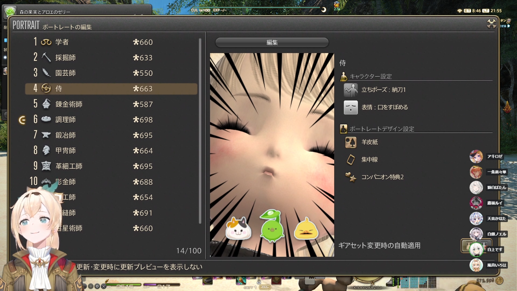
Task: Click the jelly item icon at top left
Action: point(10,11)
